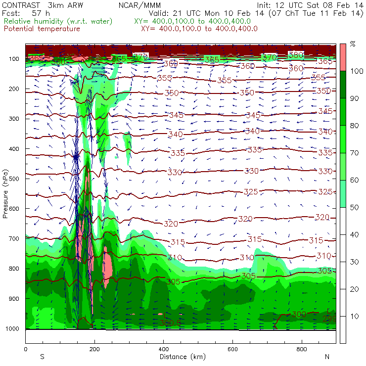
Task: Click the pink above-100% colorbar segment
Action: click(x=343, y=57)
